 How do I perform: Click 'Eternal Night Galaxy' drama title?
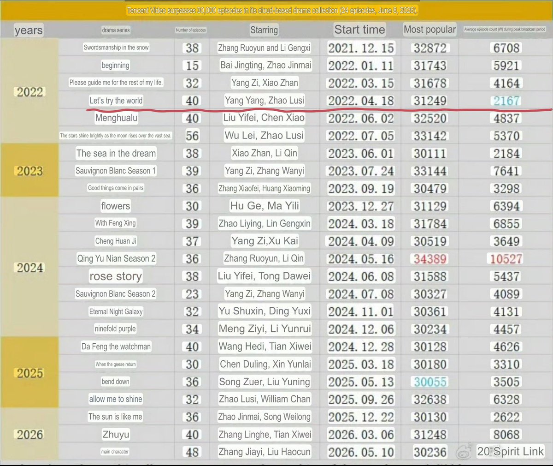[116, 311]
